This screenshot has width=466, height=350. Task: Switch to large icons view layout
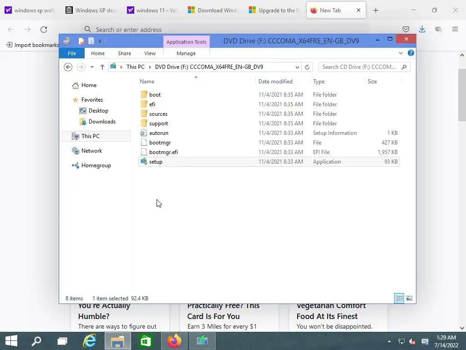click(x=409, y=298)
